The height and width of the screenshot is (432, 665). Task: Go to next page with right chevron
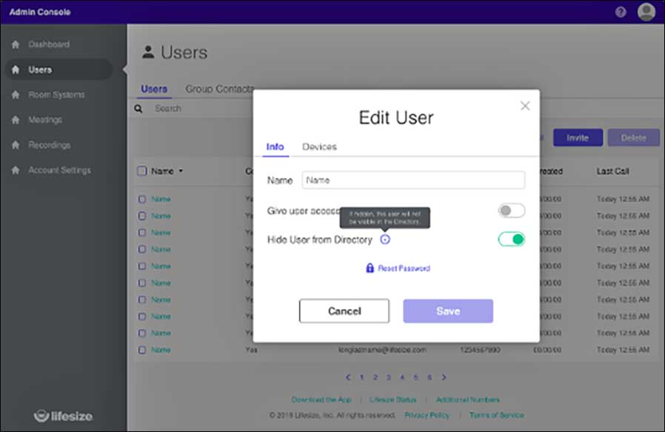pyautogui.click(x=444, y=377)
